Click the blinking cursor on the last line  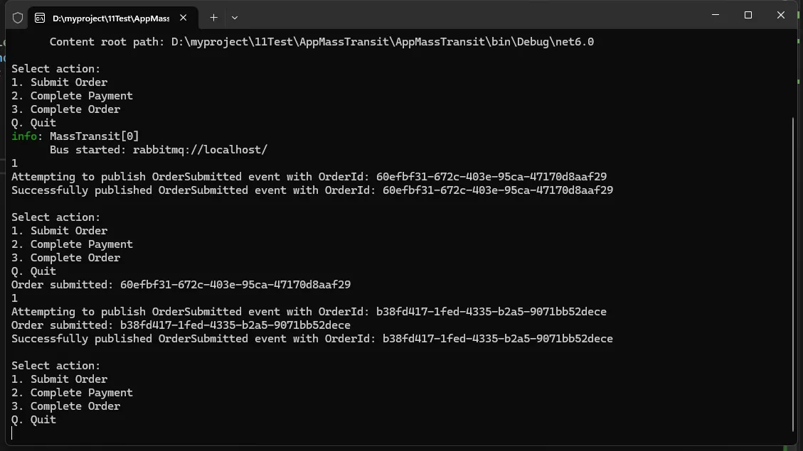click(x=12, y=433)
